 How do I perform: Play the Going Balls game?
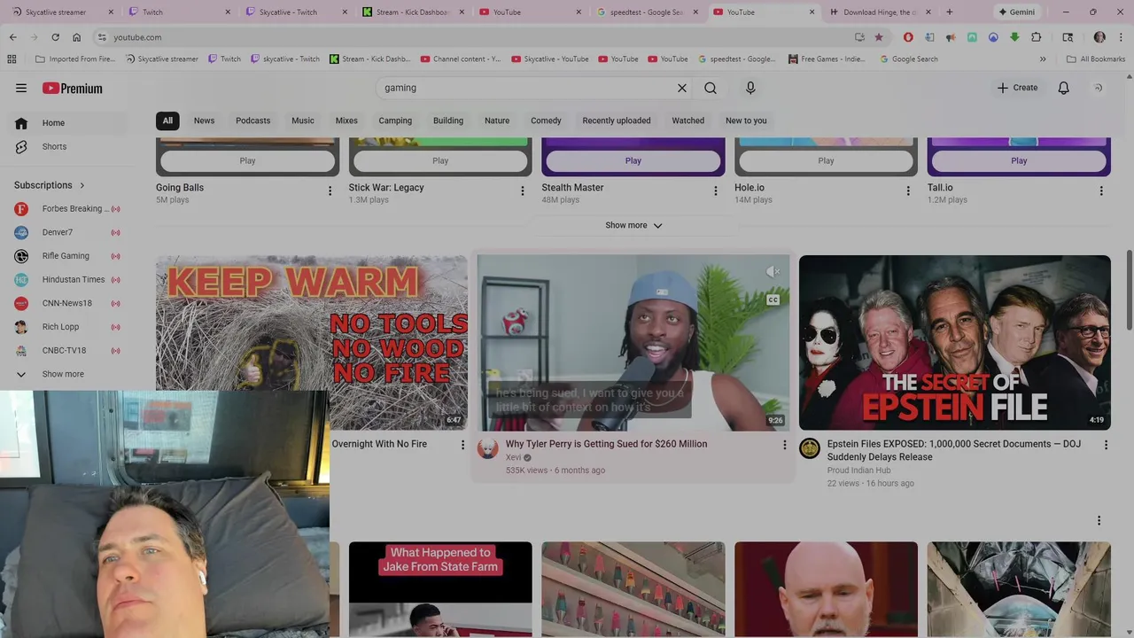pos(247,160)
